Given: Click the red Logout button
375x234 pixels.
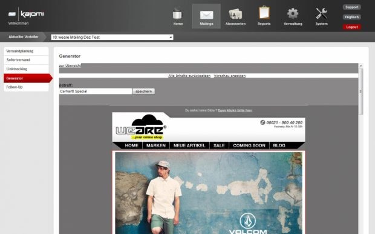Looking at the screenshot, I should pos(352,27).
